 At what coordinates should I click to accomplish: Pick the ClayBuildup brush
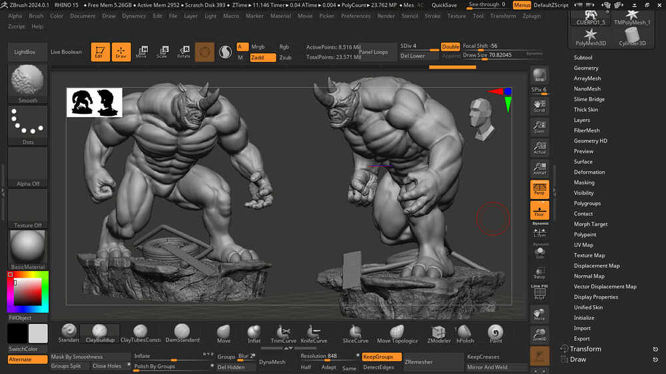pyautogui.click(x=100, y=333)
